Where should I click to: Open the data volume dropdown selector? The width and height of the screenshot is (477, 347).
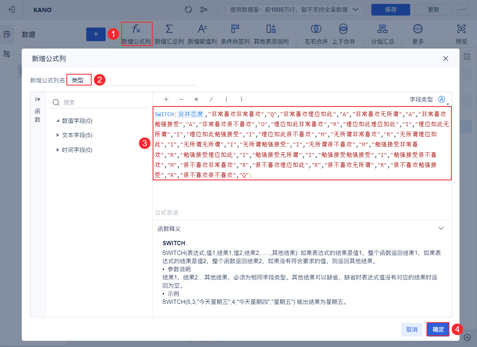(294, 10)
